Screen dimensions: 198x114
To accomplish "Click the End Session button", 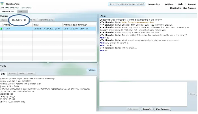I will 163,109.
